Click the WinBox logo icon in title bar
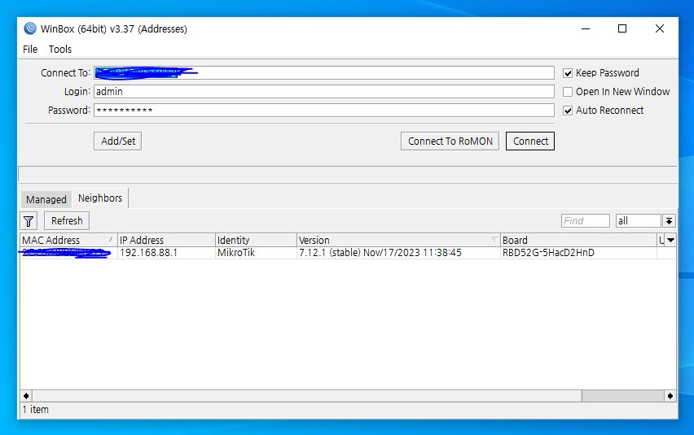This screenshot has height=435, width=694. 30,28
